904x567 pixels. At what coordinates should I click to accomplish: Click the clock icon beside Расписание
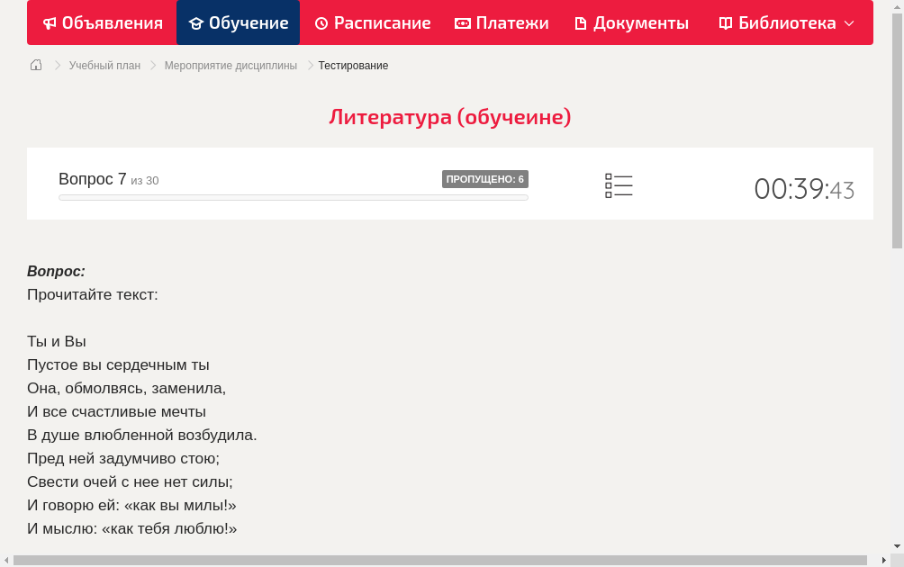click(x=321, y=23)
